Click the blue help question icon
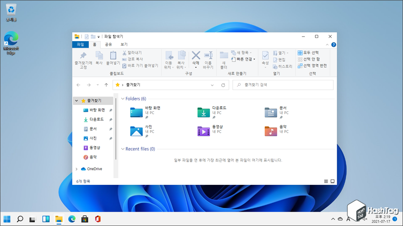 pos(334,45)
